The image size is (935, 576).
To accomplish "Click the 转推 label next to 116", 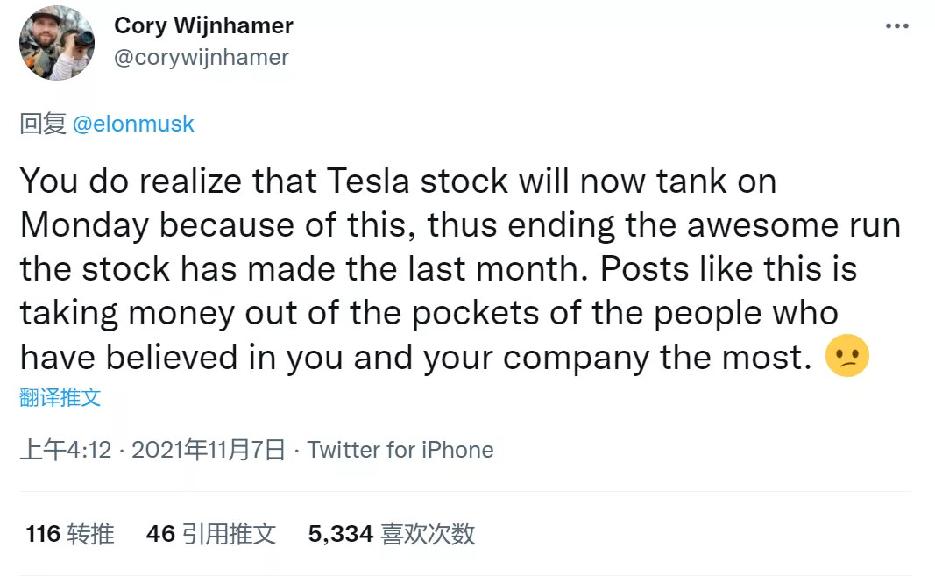I will pos(90,534).
